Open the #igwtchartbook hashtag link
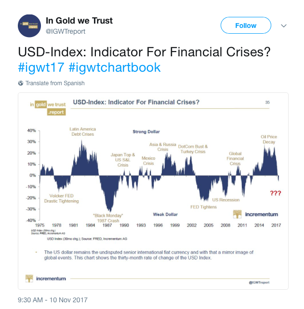304x309 pixels. pos(114,67)
